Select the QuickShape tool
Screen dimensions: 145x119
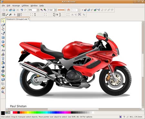click(x=3, y=46)
